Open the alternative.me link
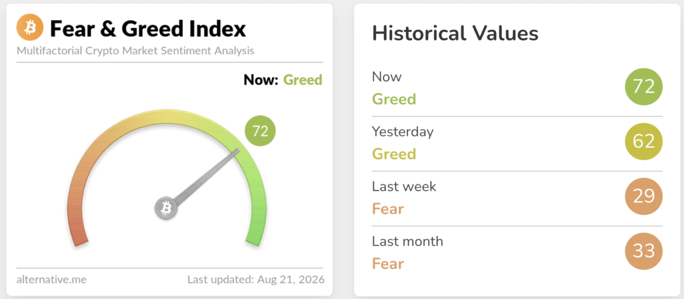 point(52,280)
